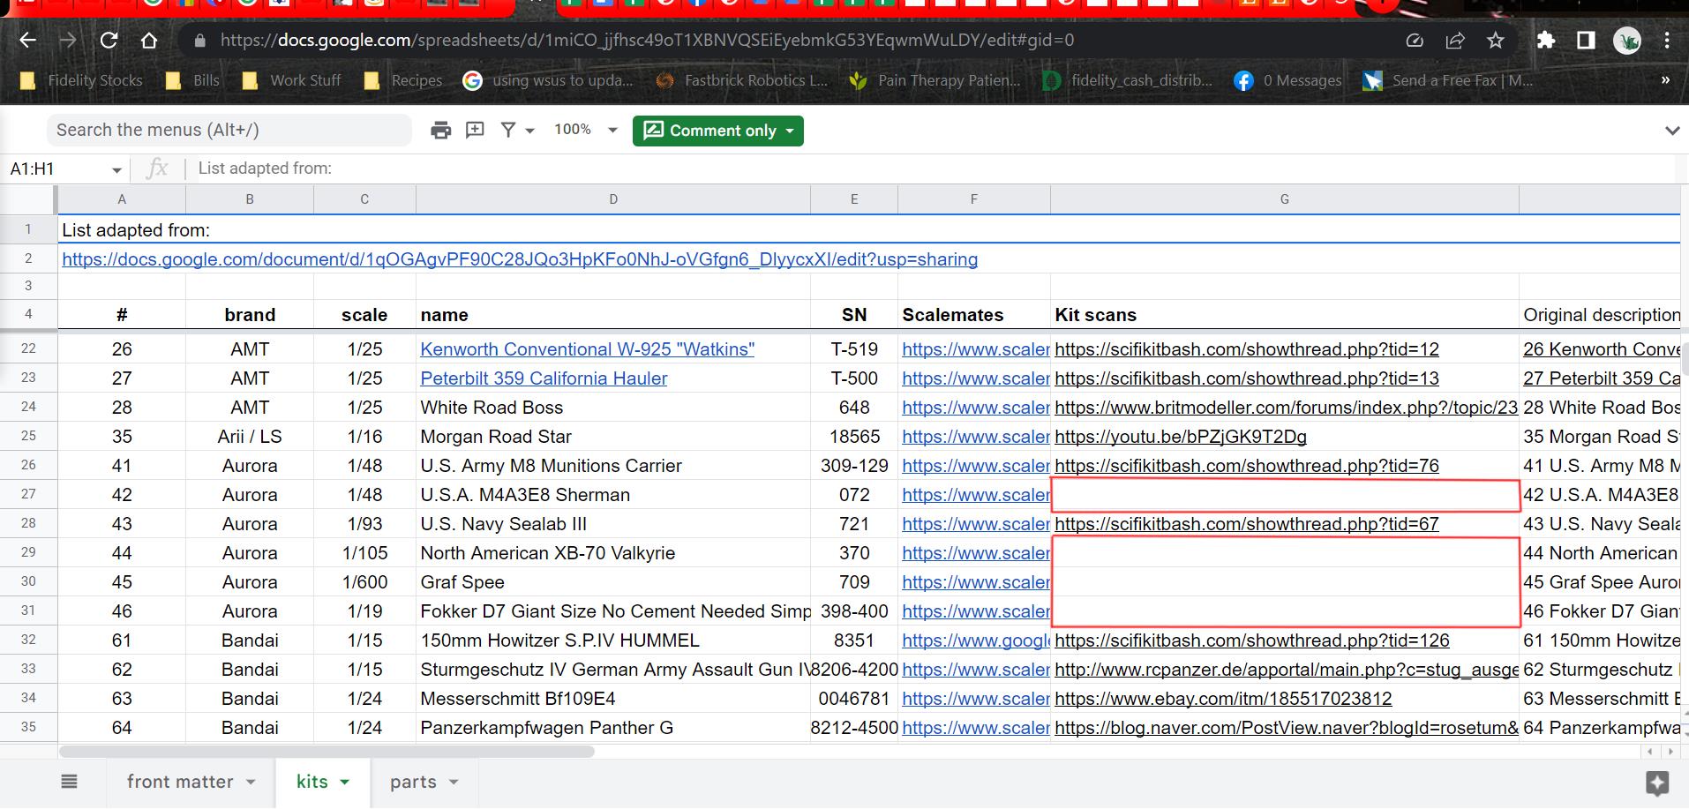
Task: Select the Messerschmitt Bf109E4 cell
Action: [x=613, y=699]
